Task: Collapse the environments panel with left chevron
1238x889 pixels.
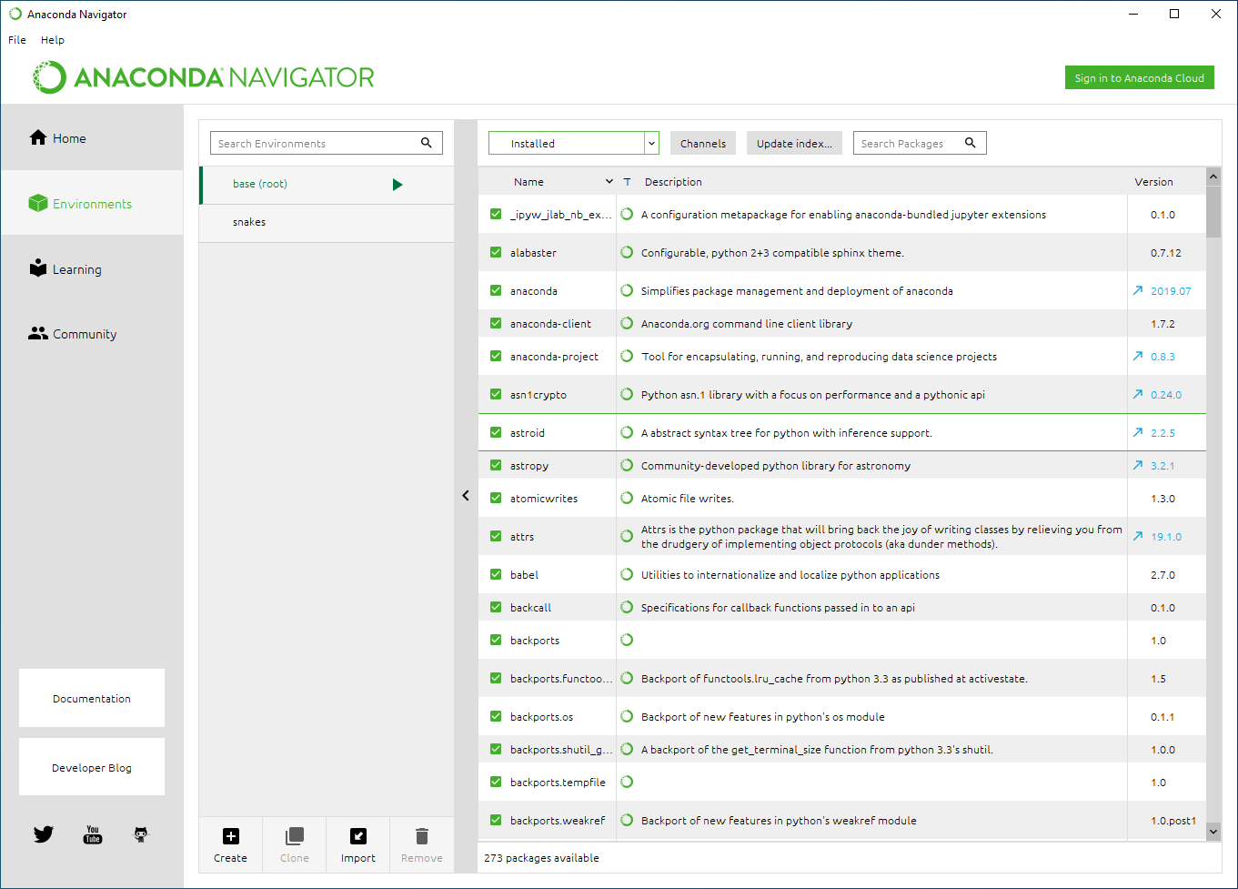Action: click(x=466, y=496)
